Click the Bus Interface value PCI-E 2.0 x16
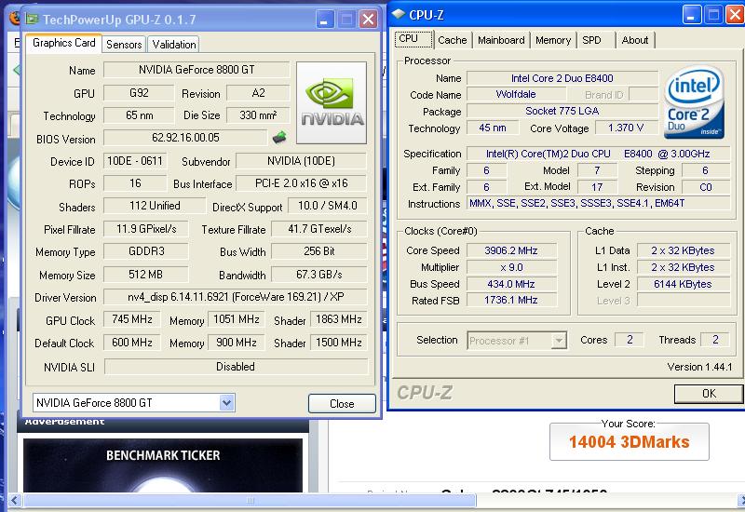The image size is (745, 512). pyautogui.click(x=301, y=183)
